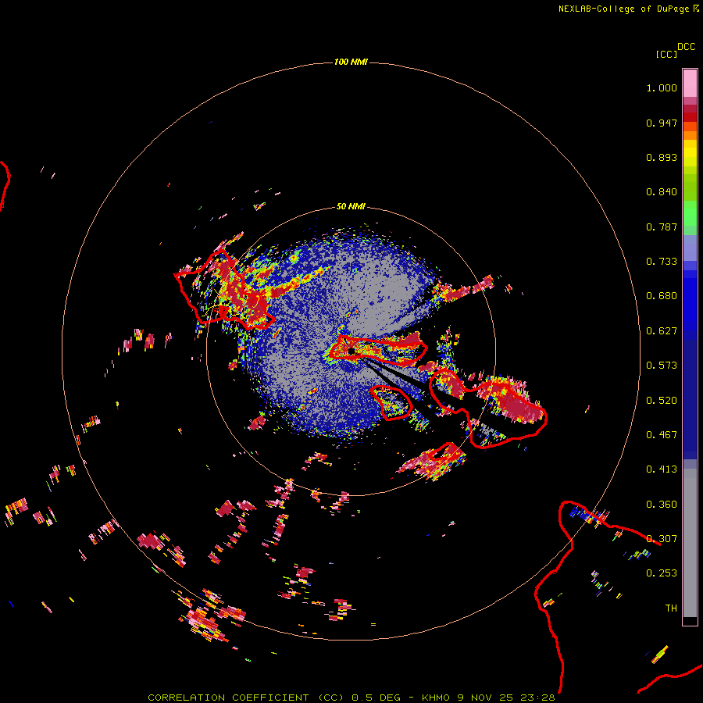Click the 0.253 scale value
703x703 pixels.
pyautogui.click(x=662, y=573)
